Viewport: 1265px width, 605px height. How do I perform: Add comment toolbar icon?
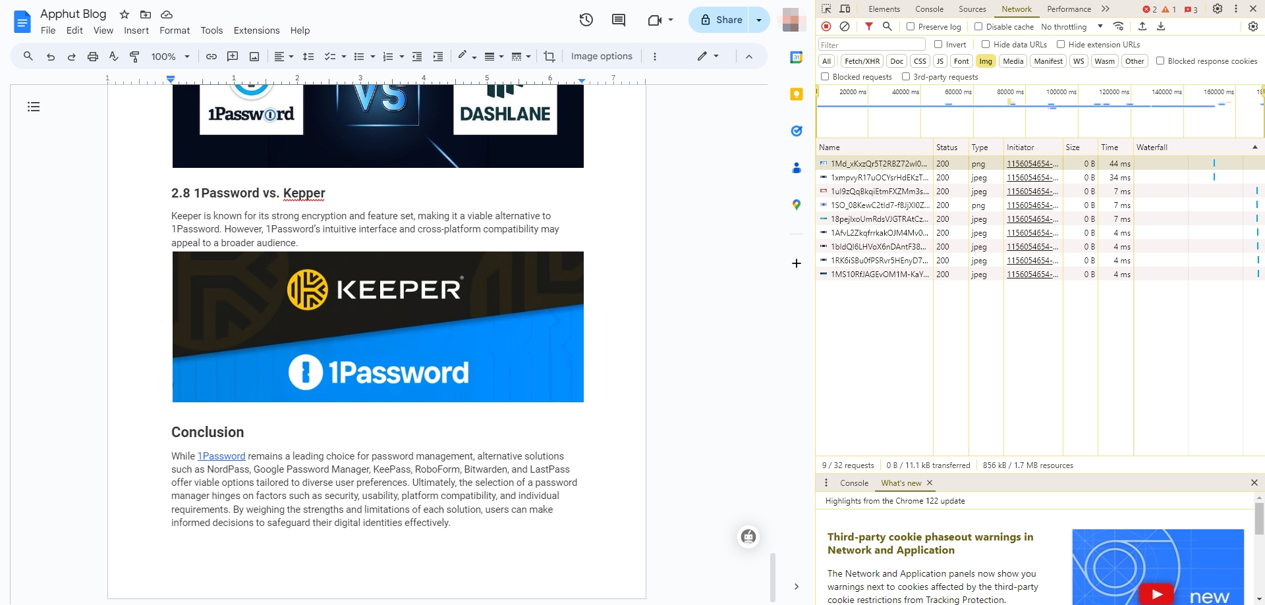(x=233, y=57)
